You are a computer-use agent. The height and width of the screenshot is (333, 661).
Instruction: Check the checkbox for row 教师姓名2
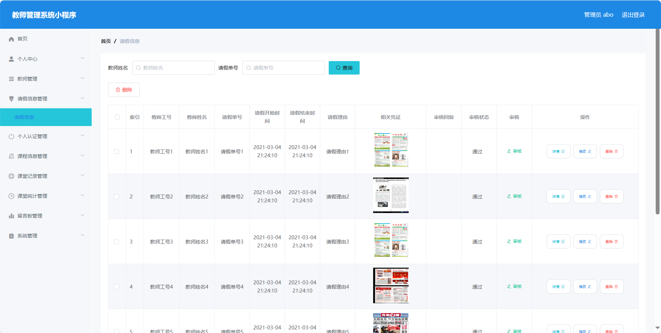pyautogui.click(x=117, y=197)
